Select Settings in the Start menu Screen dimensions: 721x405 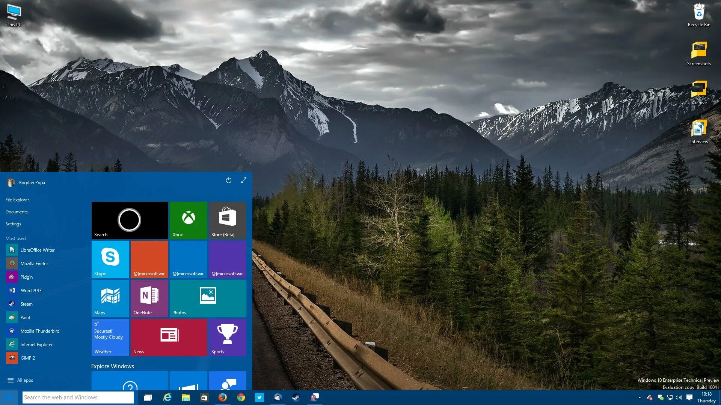pyautogui.click(x=14, y=224)
